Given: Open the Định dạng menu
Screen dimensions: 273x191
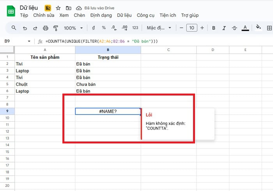Looking at the screenshot, I should (x=101, y=15).
